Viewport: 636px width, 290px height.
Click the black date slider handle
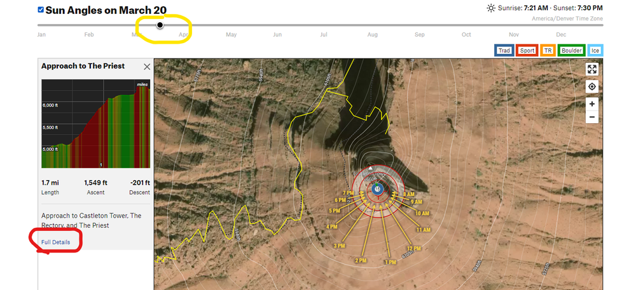tap(160, 25)
